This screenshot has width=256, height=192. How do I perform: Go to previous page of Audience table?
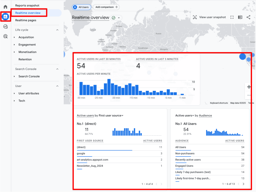(x=238, y=184)
